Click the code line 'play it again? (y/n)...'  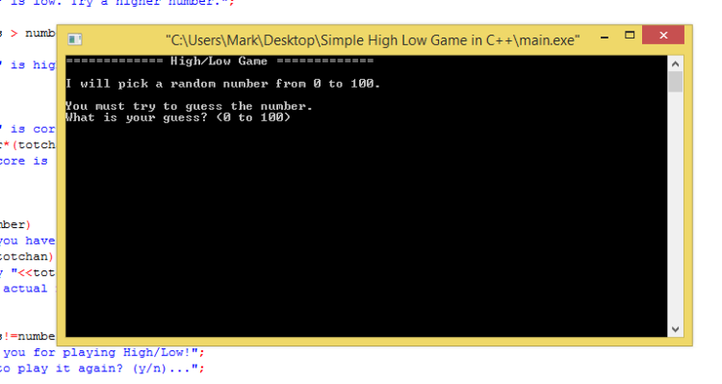102,369
